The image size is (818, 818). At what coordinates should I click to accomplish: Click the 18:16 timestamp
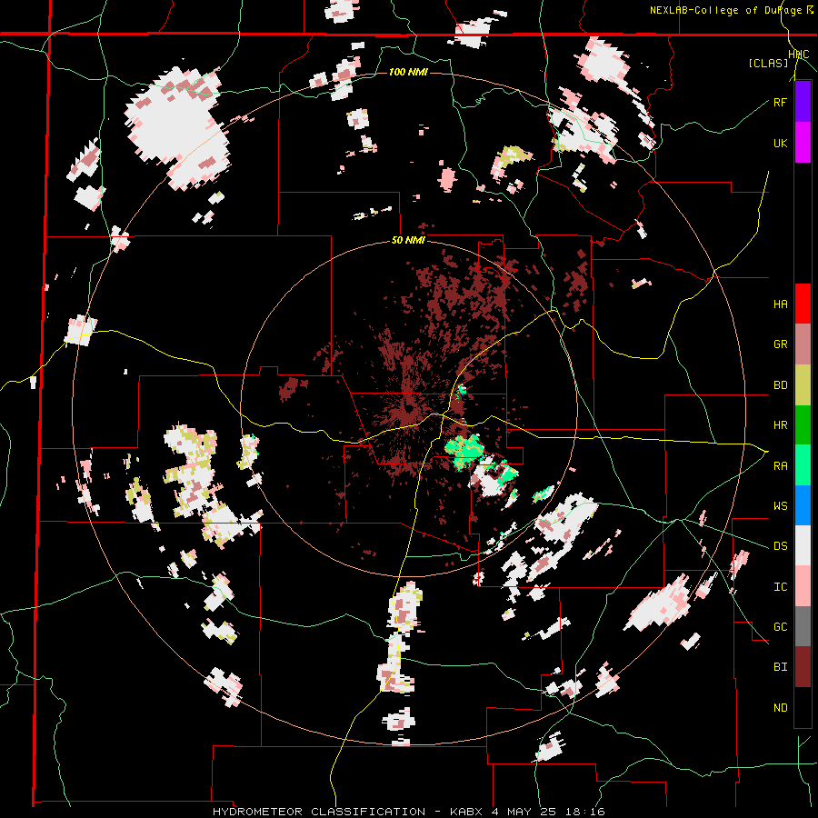(584, 812)
